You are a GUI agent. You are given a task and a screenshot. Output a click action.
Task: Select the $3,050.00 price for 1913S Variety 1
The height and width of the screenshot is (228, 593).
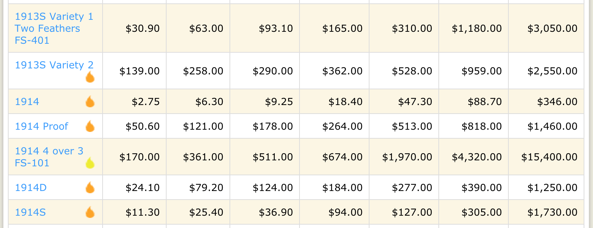tap(552, 28)
